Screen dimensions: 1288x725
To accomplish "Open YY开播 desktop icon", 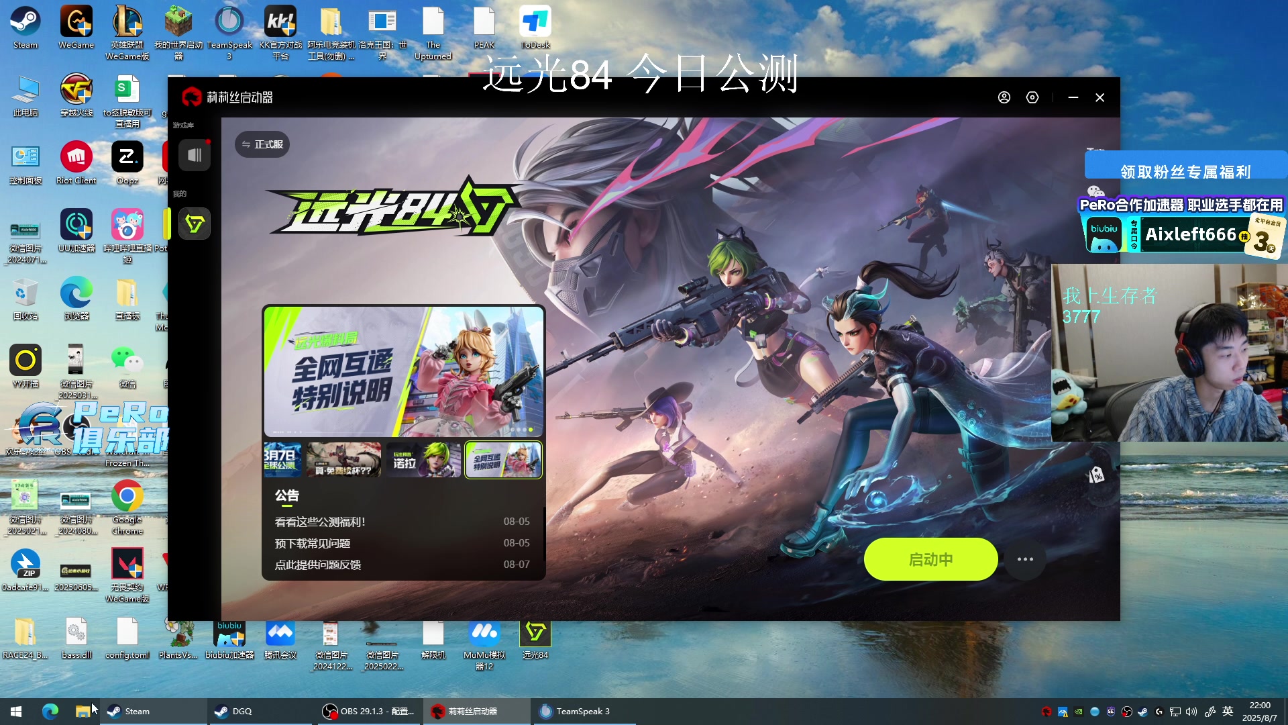I will tap(25, 367).
